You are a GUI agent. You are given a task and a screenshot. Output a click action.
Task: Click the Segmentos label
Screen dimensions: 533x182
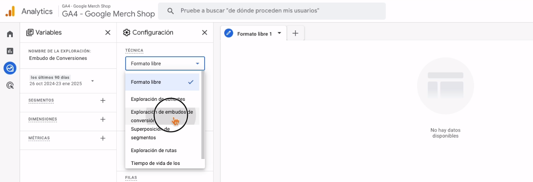pos(41,100)
